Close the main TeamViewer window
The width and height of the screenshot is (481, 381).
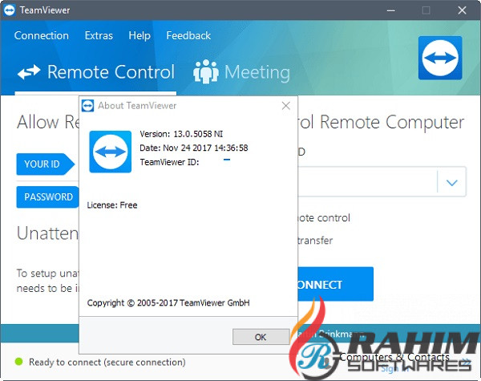462,10
